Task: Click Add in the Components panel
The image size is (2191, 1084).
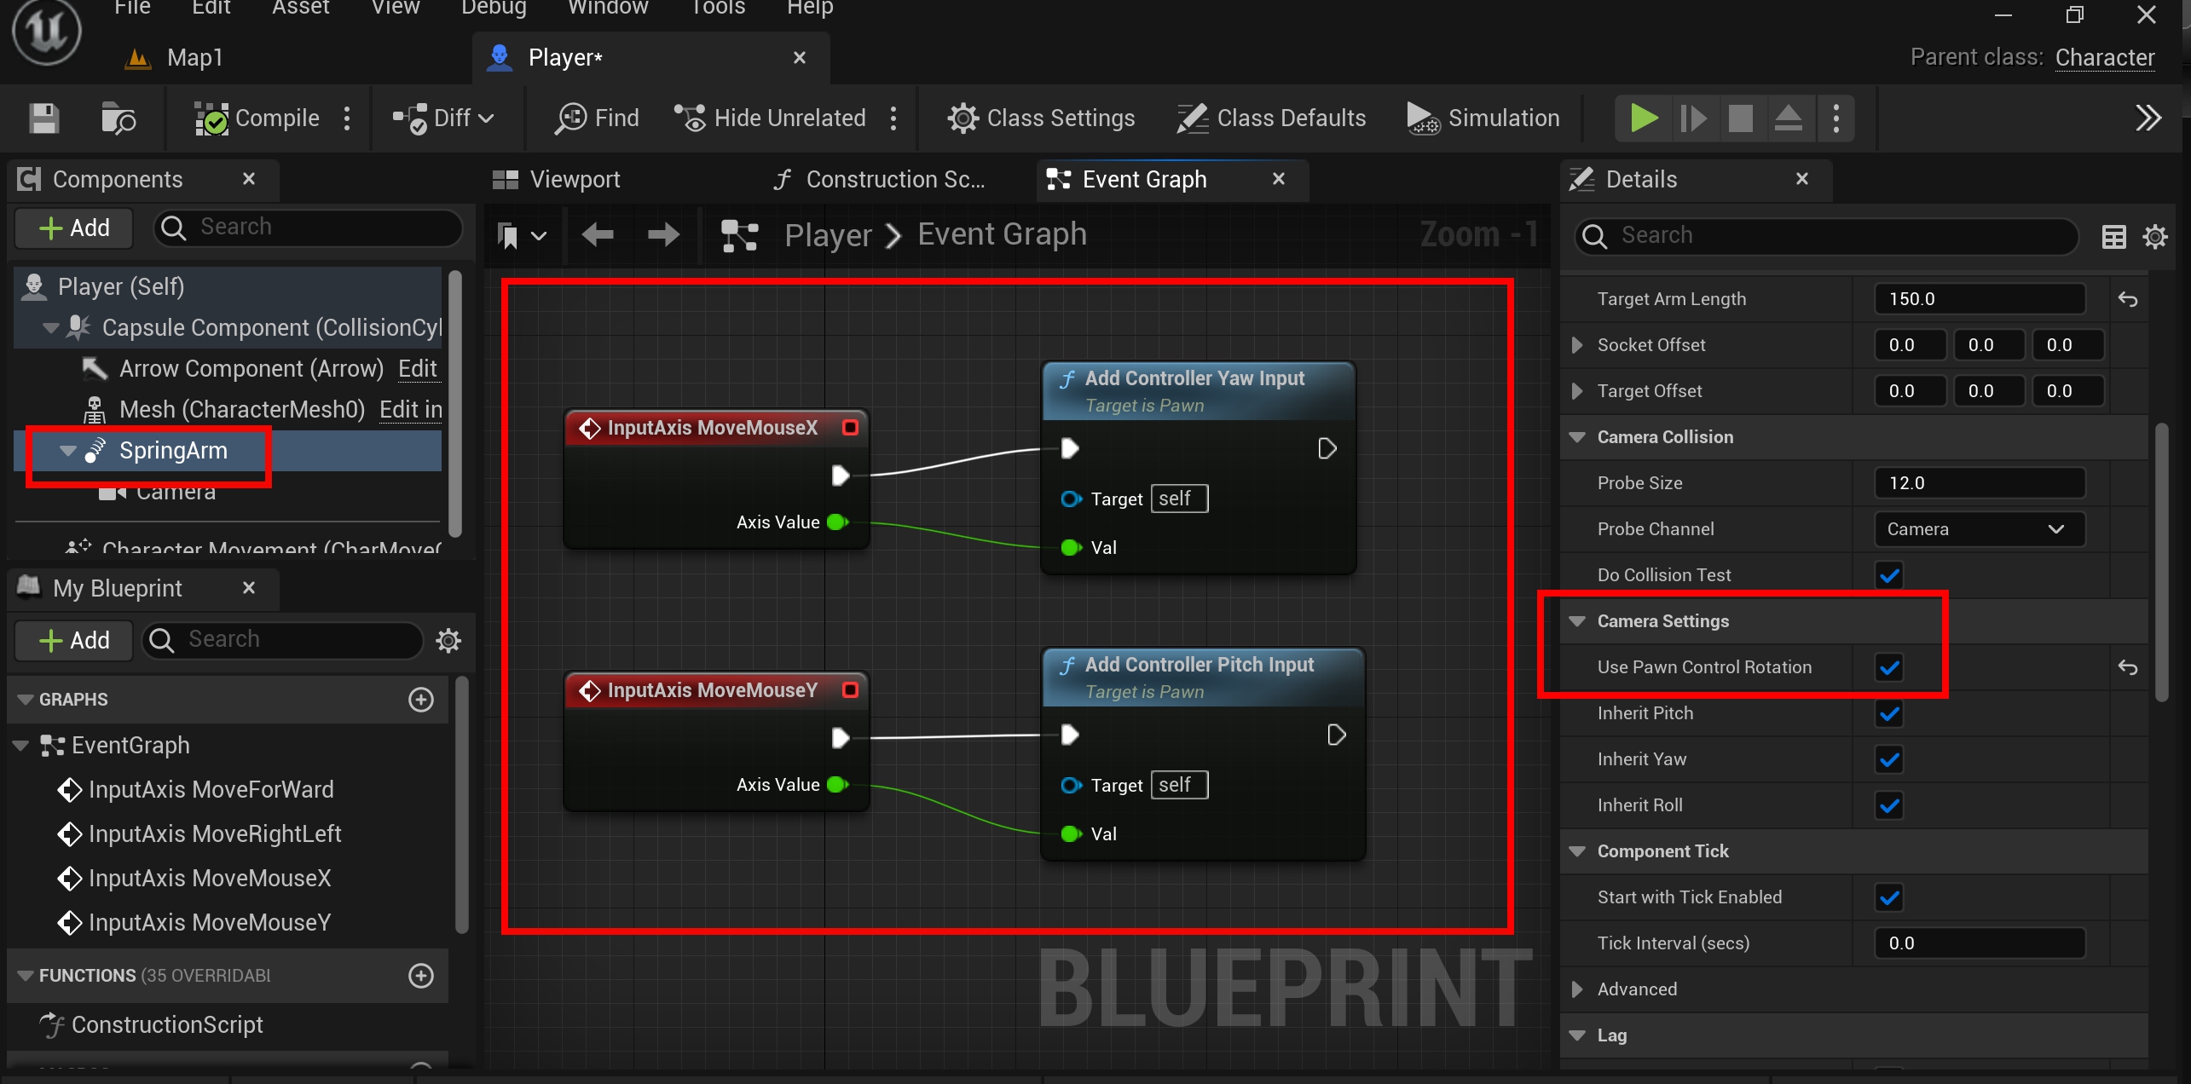Action: (74, 228)
